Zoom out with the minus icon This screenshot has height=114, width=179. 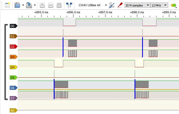[x=51, y=5]
